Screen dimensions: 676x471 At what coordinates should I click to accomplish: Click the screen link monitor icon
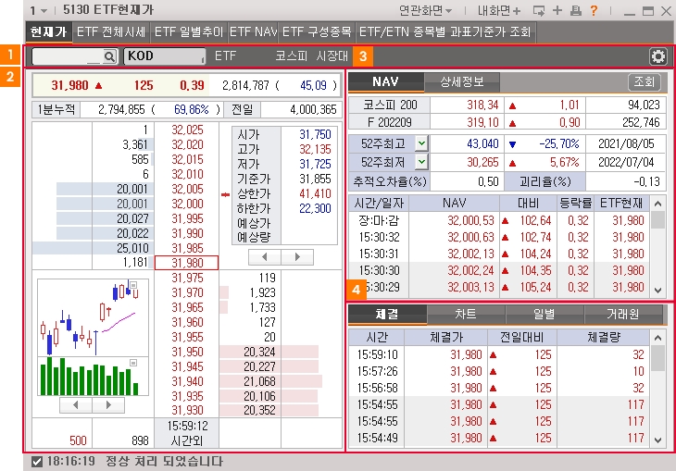[x=539, y=10]
